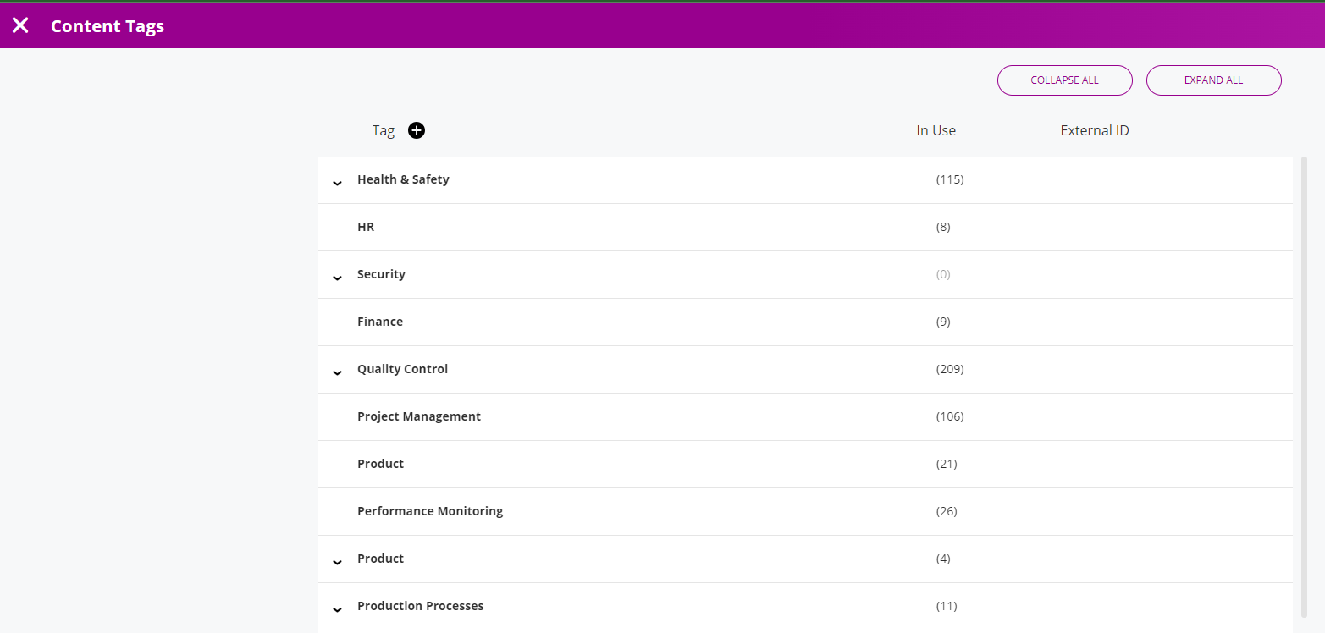Image resolution: width=1325 pixels, height=633 pixels.
Task: Click the In Use column header
Action: 936,130
